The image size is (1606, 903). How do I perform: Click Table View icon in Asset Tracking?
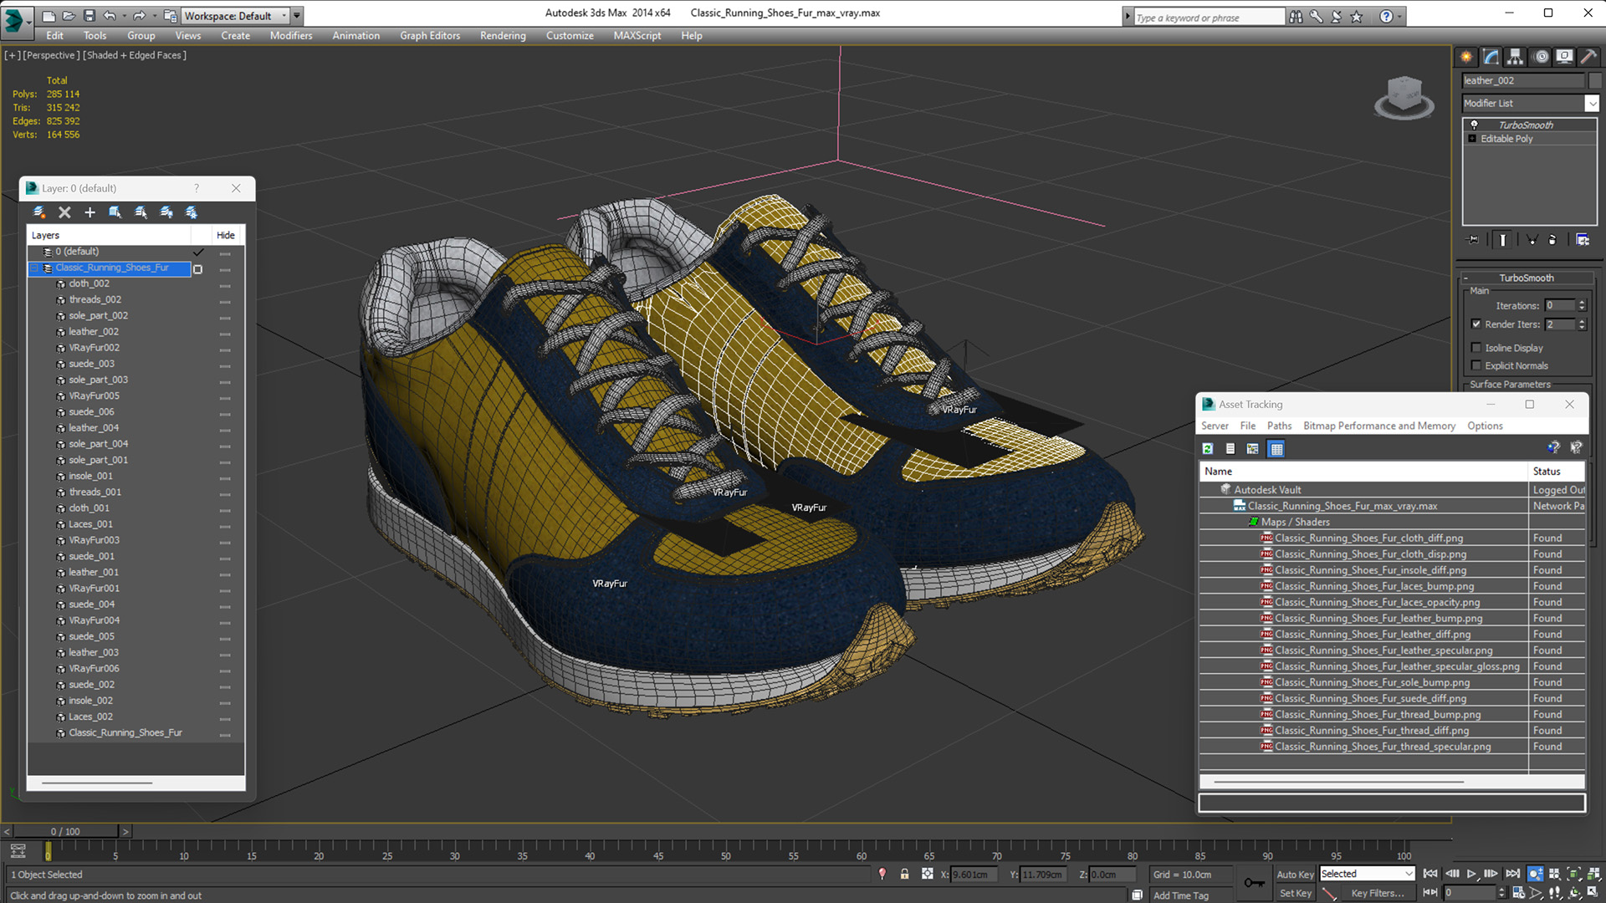1276,449
